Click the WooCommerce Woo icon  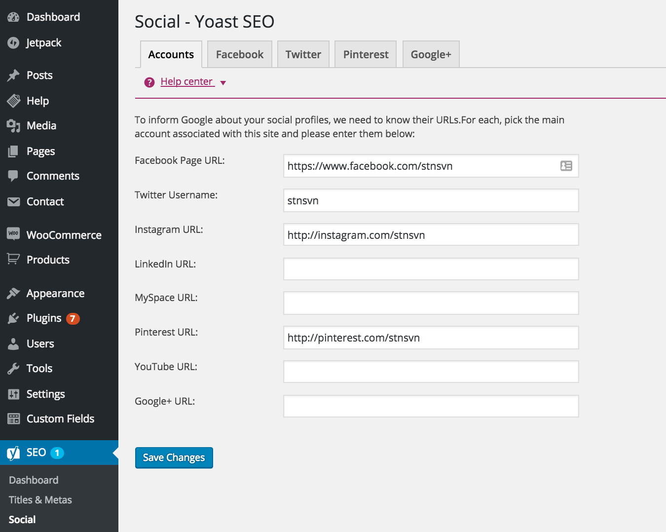point(13,233)
